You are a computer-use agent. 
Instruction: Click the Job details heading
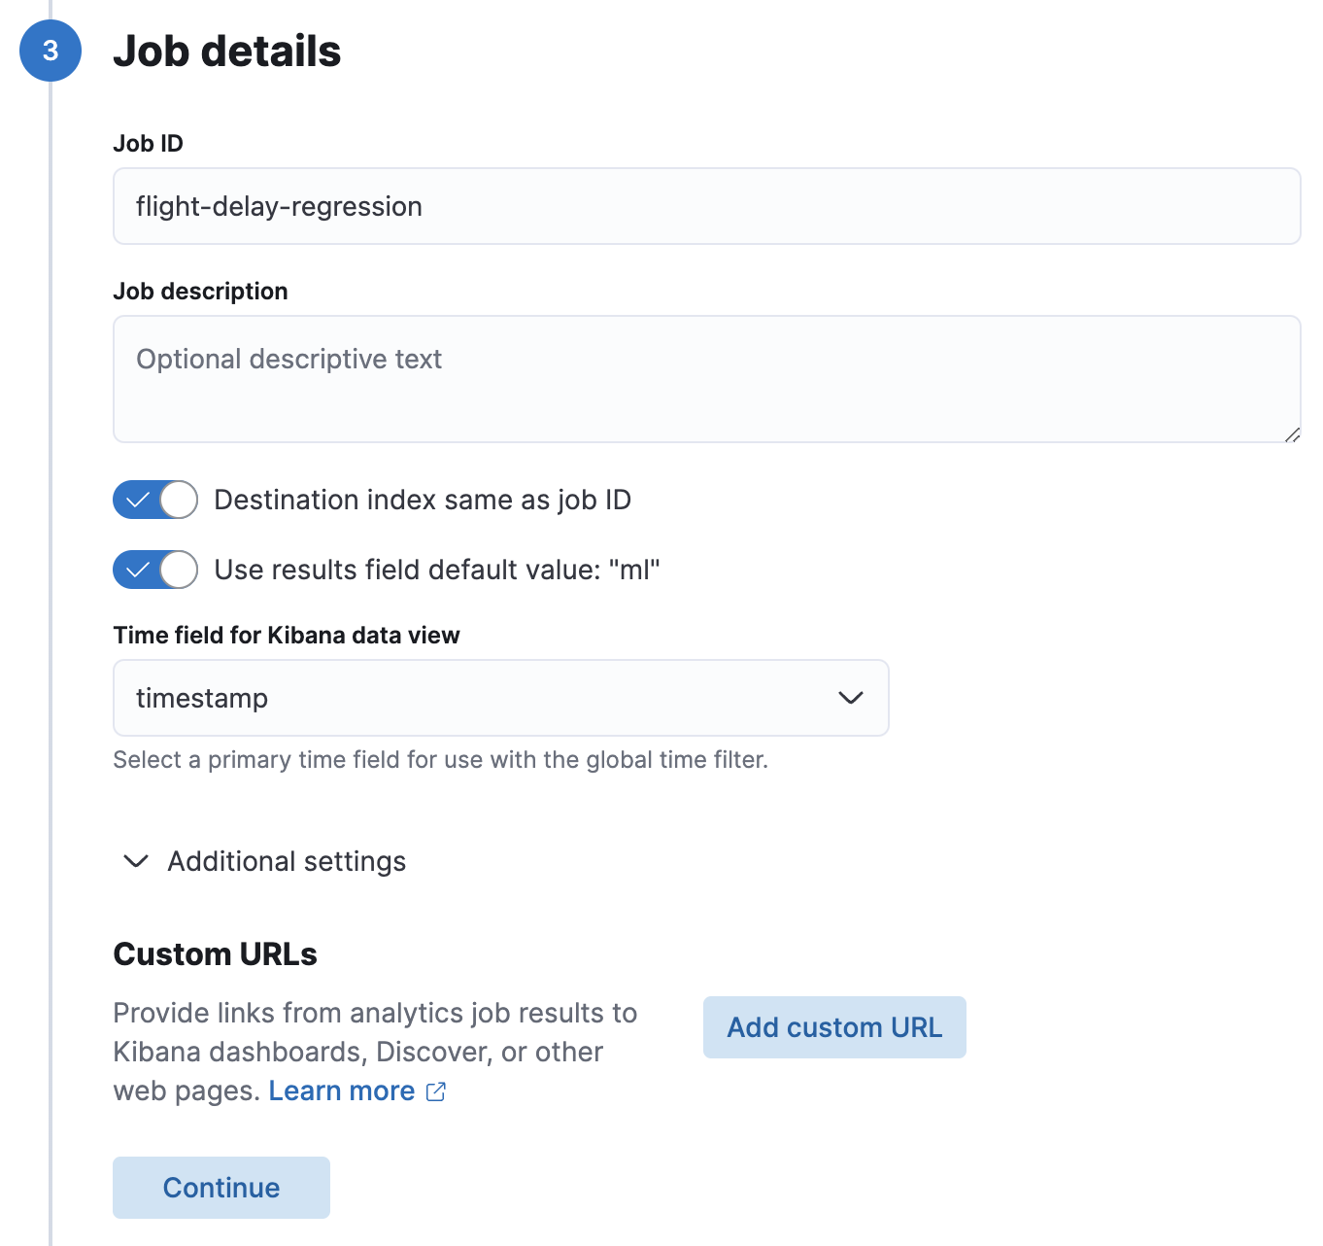click(x=227, y=52)
